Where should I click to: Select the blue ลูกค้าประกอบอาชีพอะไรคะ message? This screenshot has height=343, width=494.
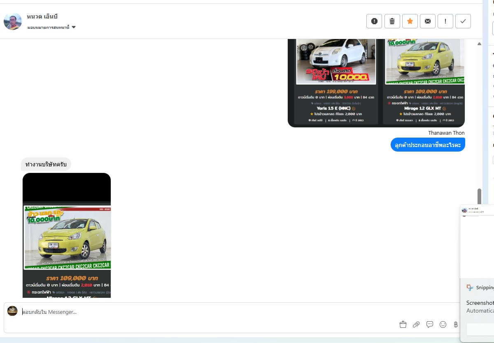(428, 145)
